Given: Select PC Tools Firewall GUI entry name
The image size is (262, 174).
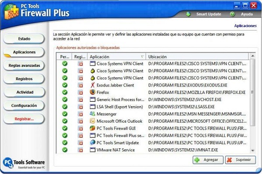Looking at the screenshot, I should point(116,128).
